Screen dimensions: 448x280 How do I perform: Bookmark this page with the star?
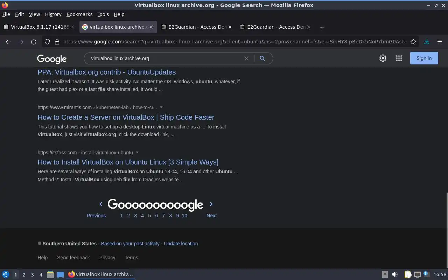click(413, 42)
